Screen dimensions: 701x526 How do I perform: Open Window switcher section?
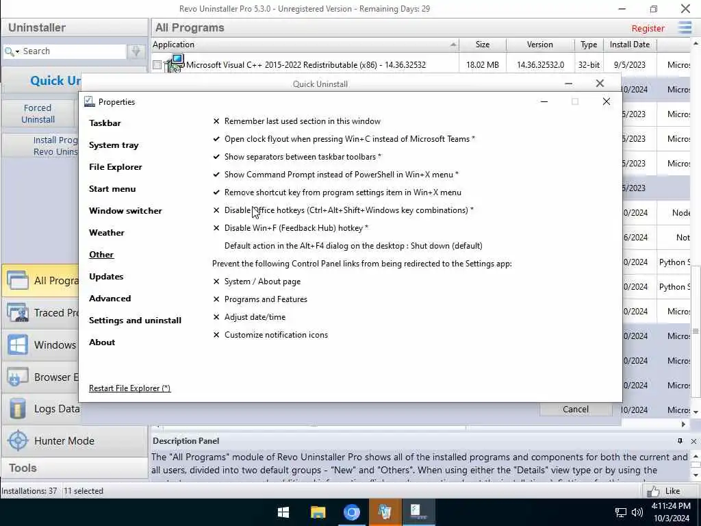125,211
